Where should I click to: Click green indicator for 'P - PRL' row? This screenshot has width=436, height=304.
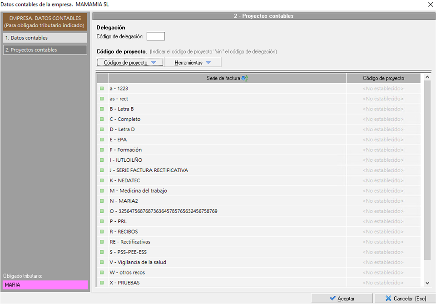(102, 221)
